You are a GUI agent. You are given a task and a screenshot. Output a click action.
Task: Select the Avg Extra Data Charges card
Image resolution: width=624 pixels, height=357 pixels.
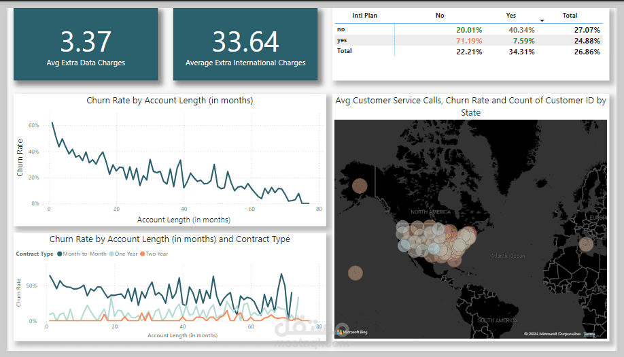click(86, 44)
